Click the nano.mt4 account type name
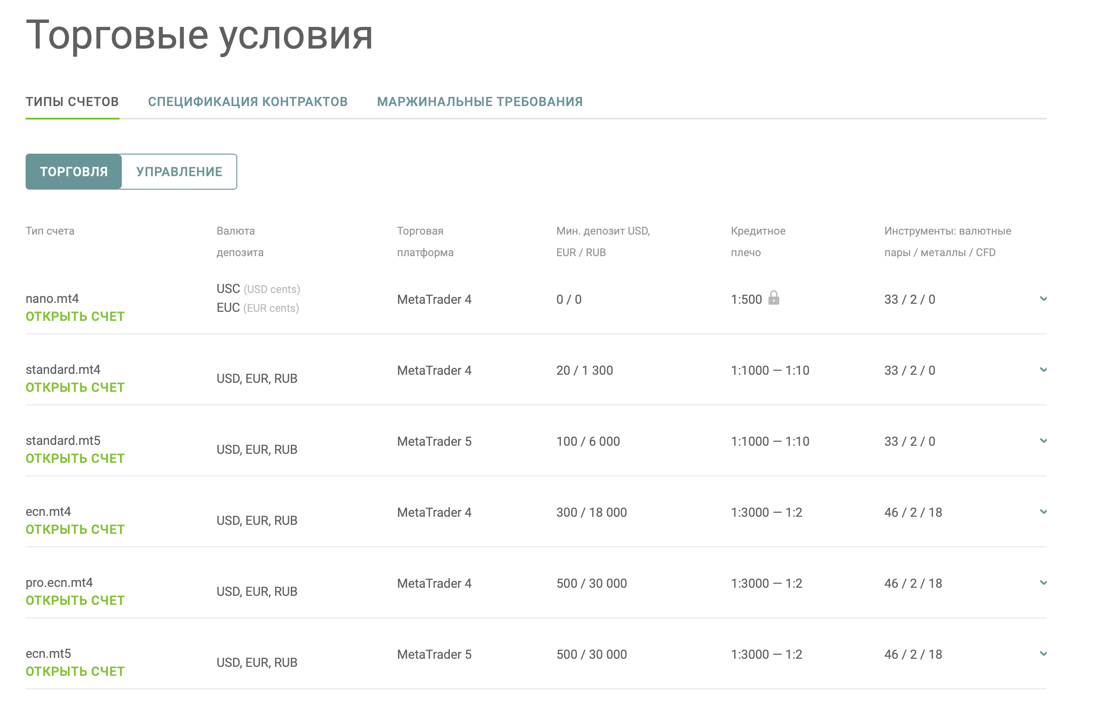The image size is (1101, 701). tap(52, 299)
